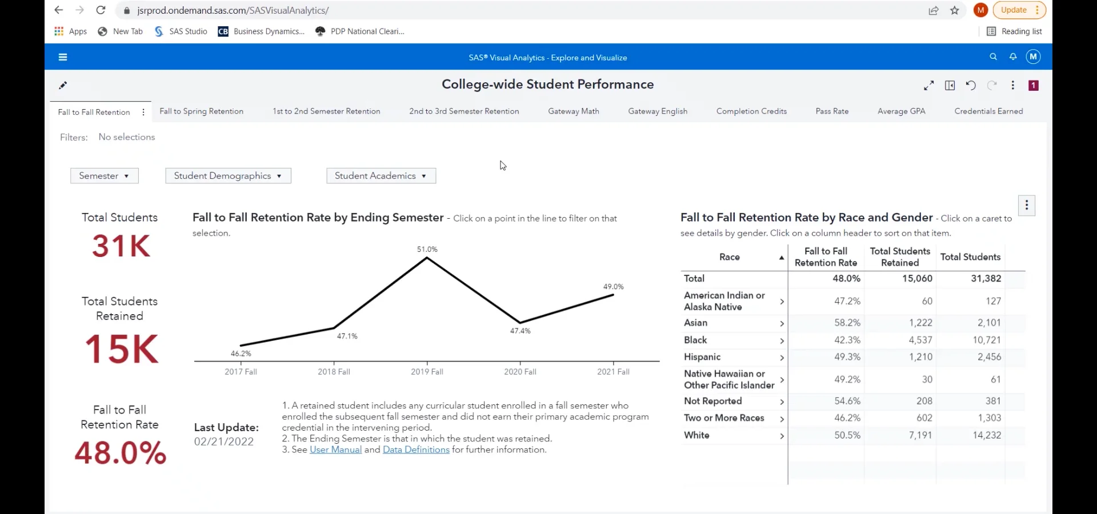
Task: Sort by Total Students Retained column header
Action: (x=900, y=257)
